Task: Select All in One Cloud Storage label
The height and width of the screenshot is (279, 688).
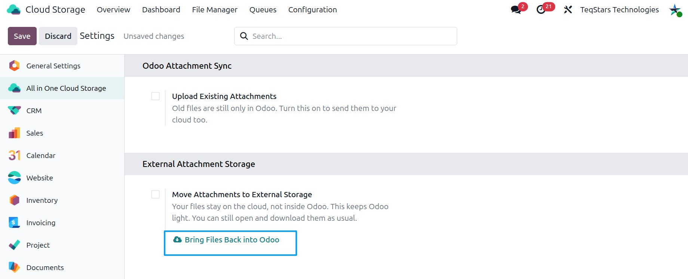Action: tap(66, 88)
